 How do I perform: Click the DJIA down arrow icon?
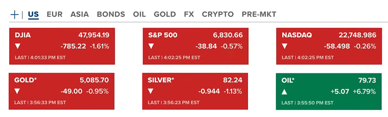coord(18,46)
